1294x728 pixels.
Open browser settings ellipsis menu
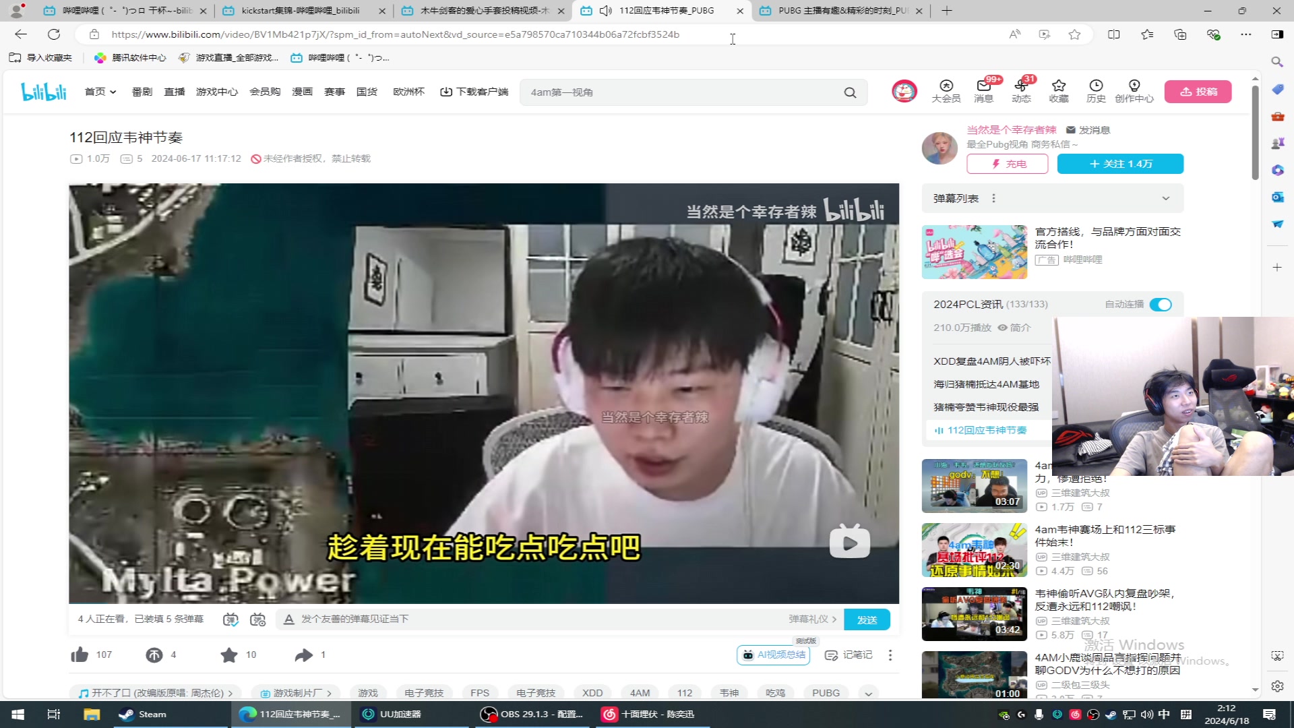click(1246, 34)
